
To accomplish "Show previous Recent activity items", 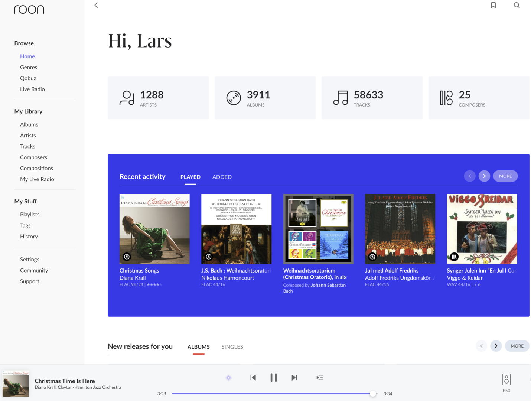I will pyautogui.click(x=470, y=176).
